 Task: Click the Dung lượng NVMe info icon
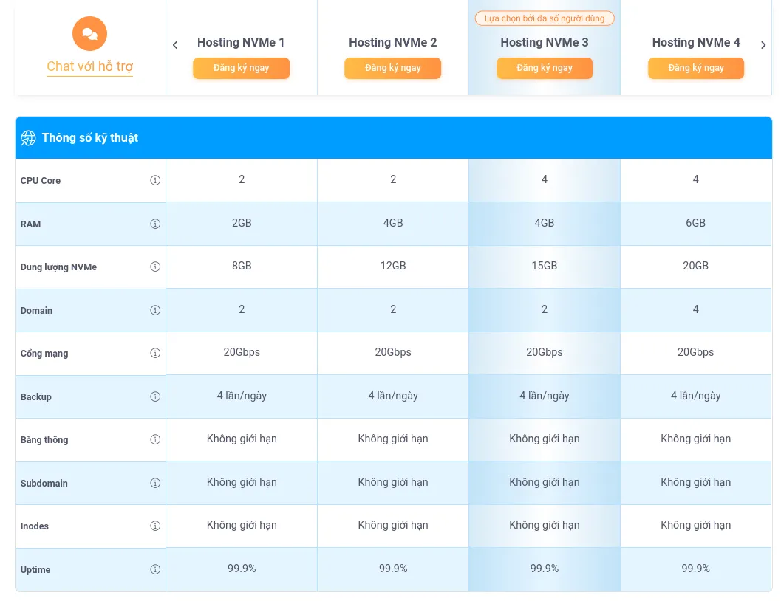(155, 267)
